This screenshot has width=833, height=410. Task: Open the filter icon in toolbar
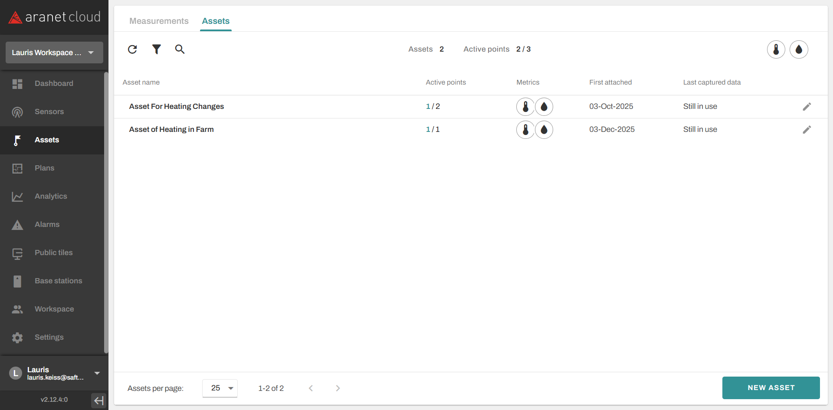coord(156,49)
